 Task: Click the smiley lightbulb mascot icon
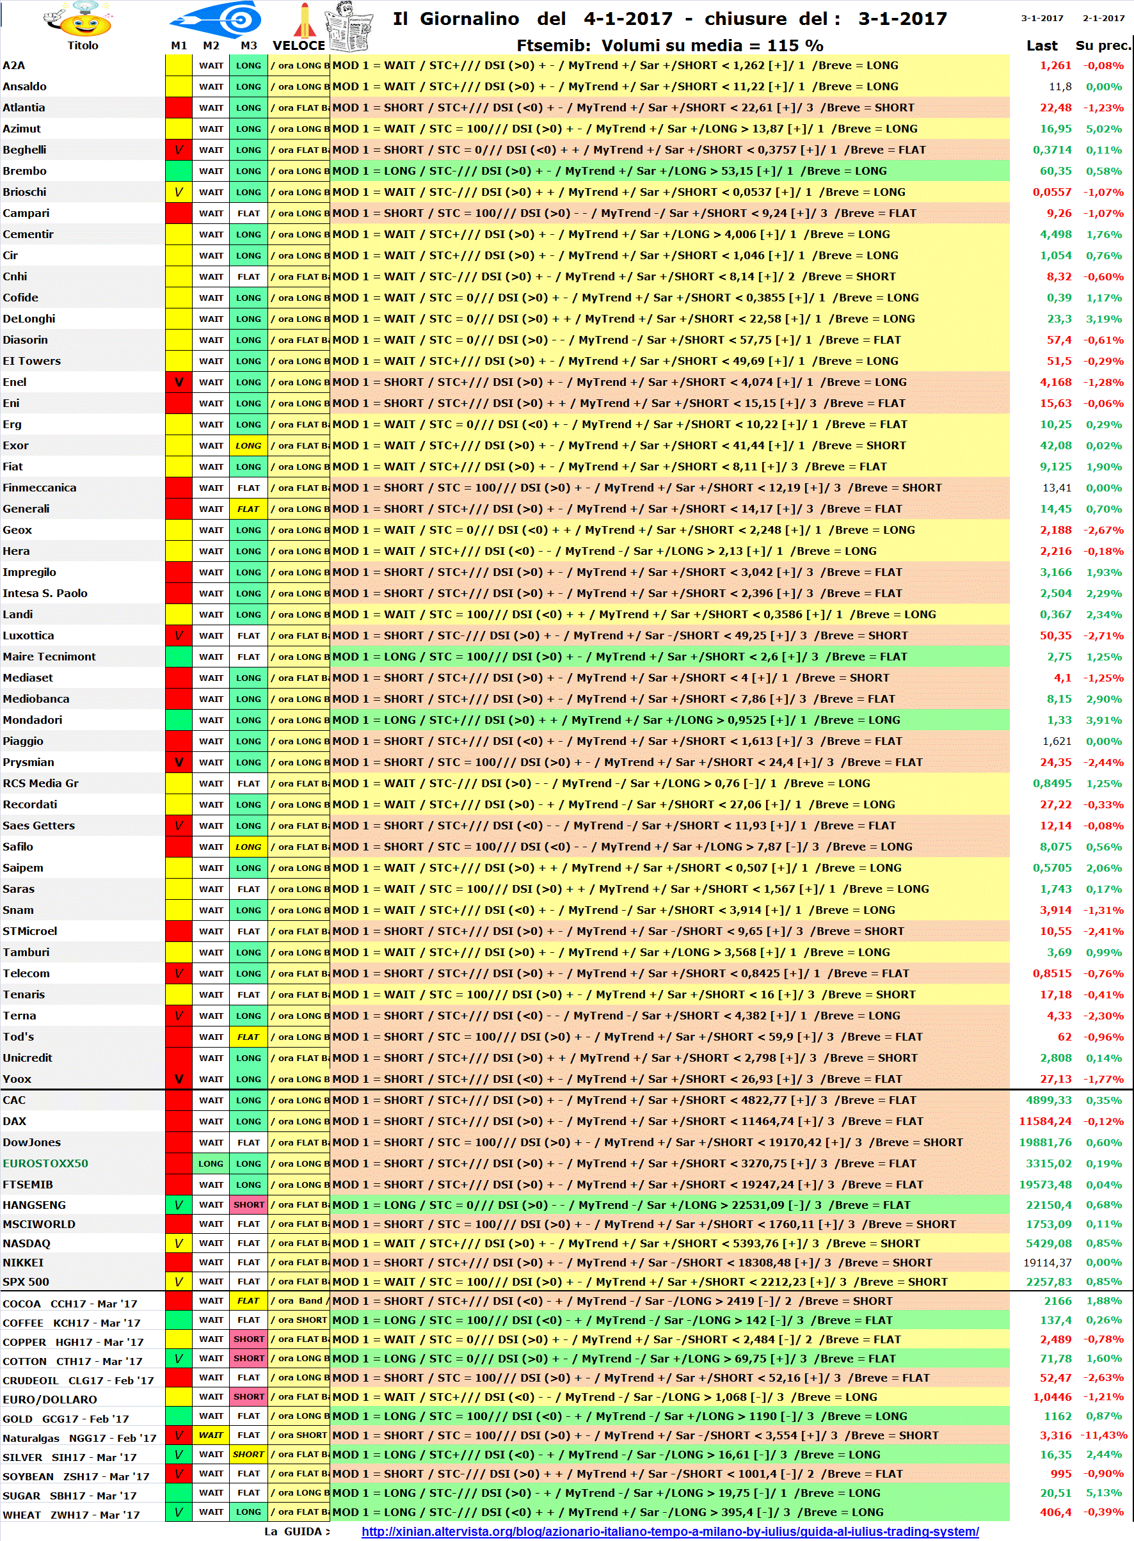(x=79, y=19)
